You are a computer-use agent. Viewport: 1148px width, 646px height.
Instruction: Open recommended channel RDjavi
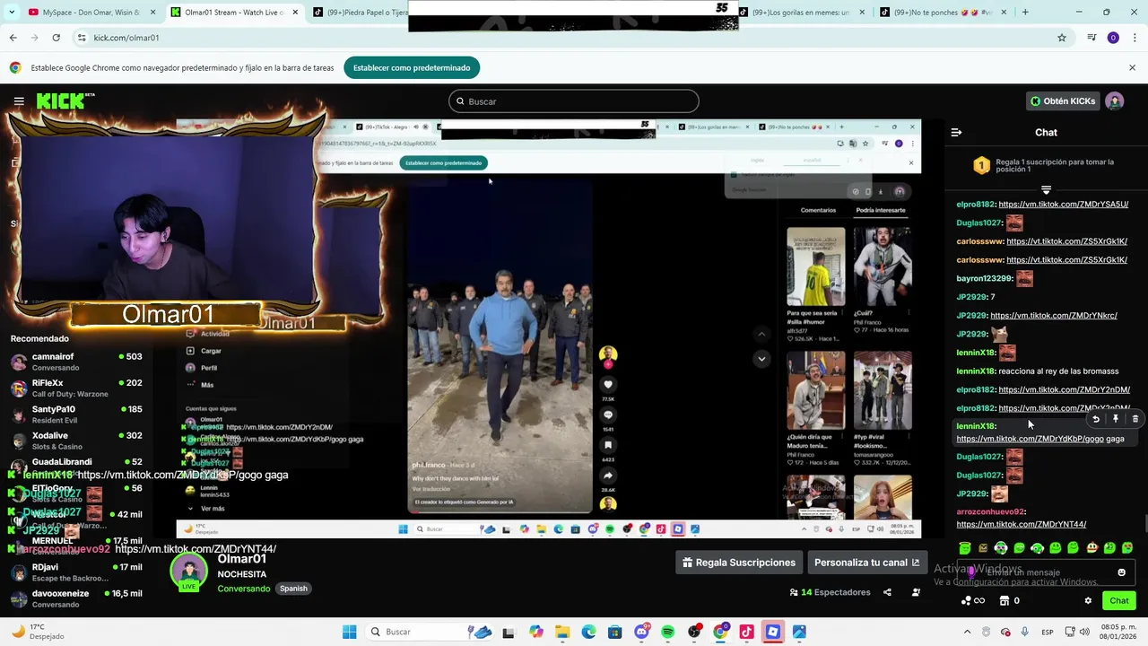(76, 572)
